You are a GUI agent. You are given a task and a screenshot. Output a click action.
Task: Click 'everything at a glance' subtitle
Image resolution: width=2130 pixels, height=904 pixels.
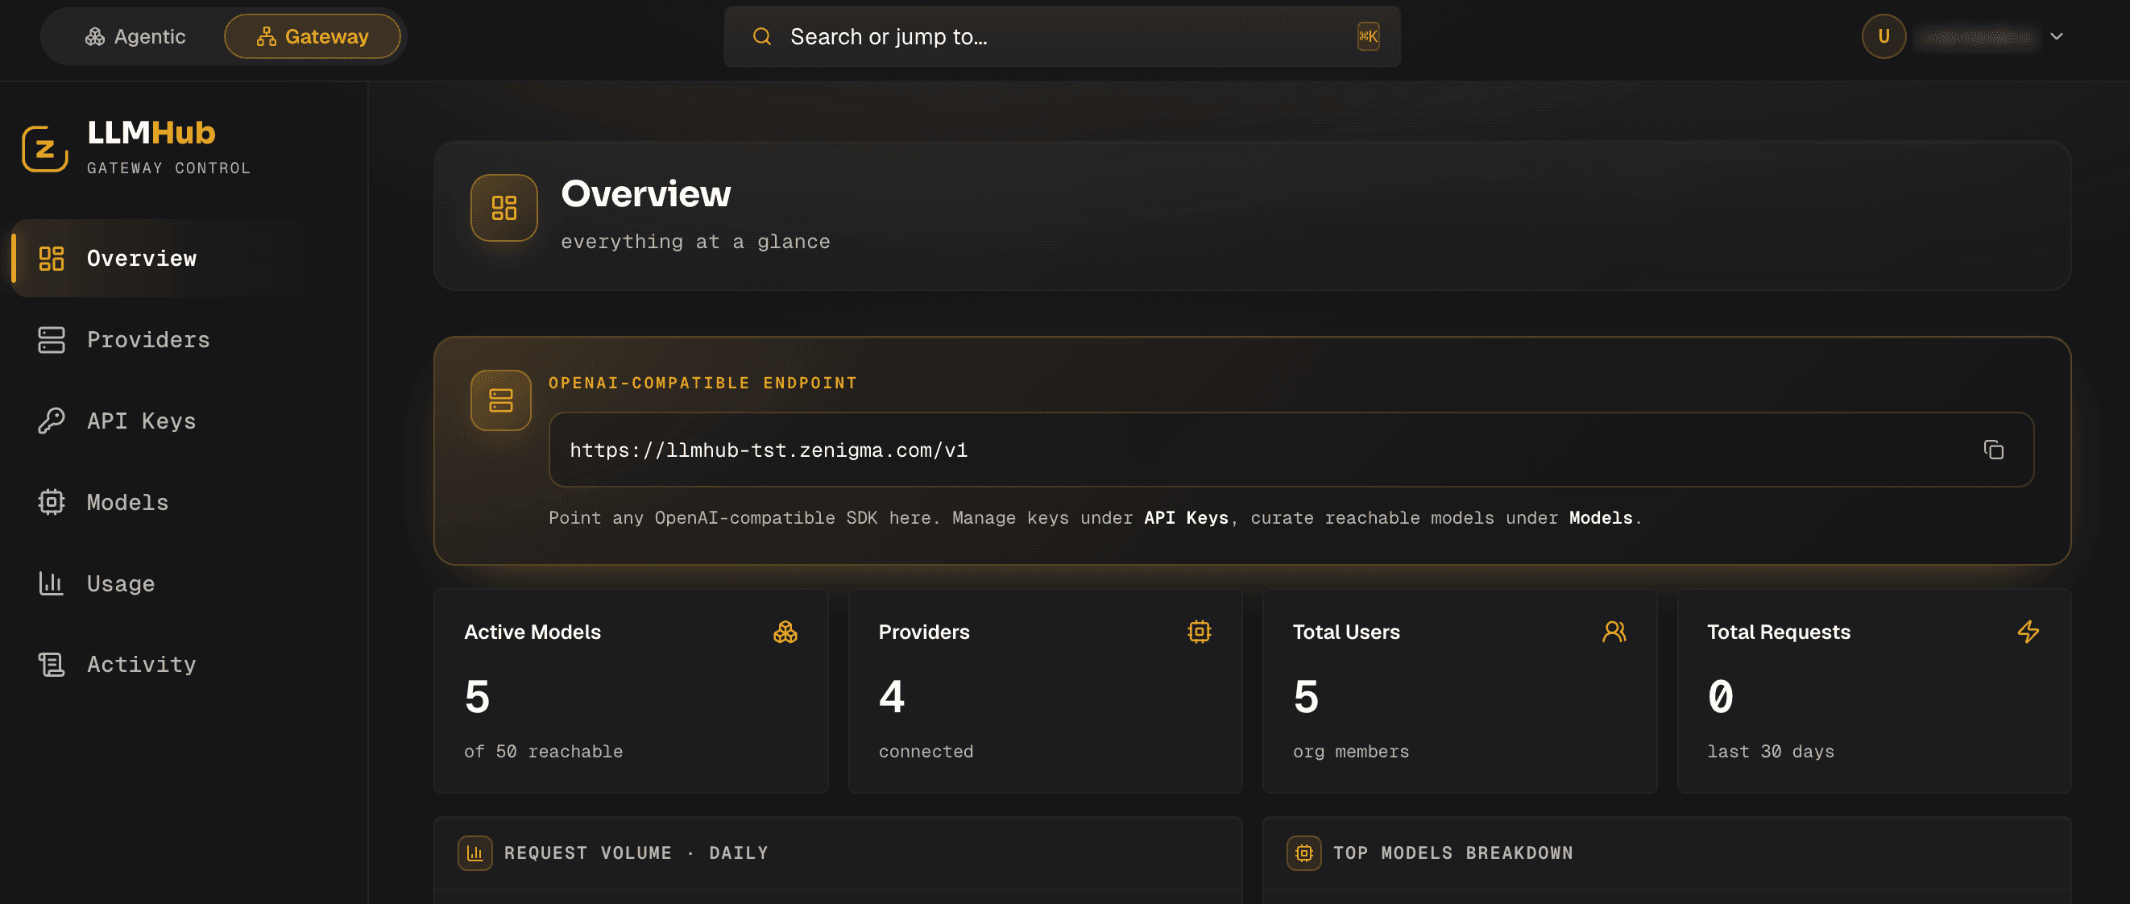click(x=694, y=242)
